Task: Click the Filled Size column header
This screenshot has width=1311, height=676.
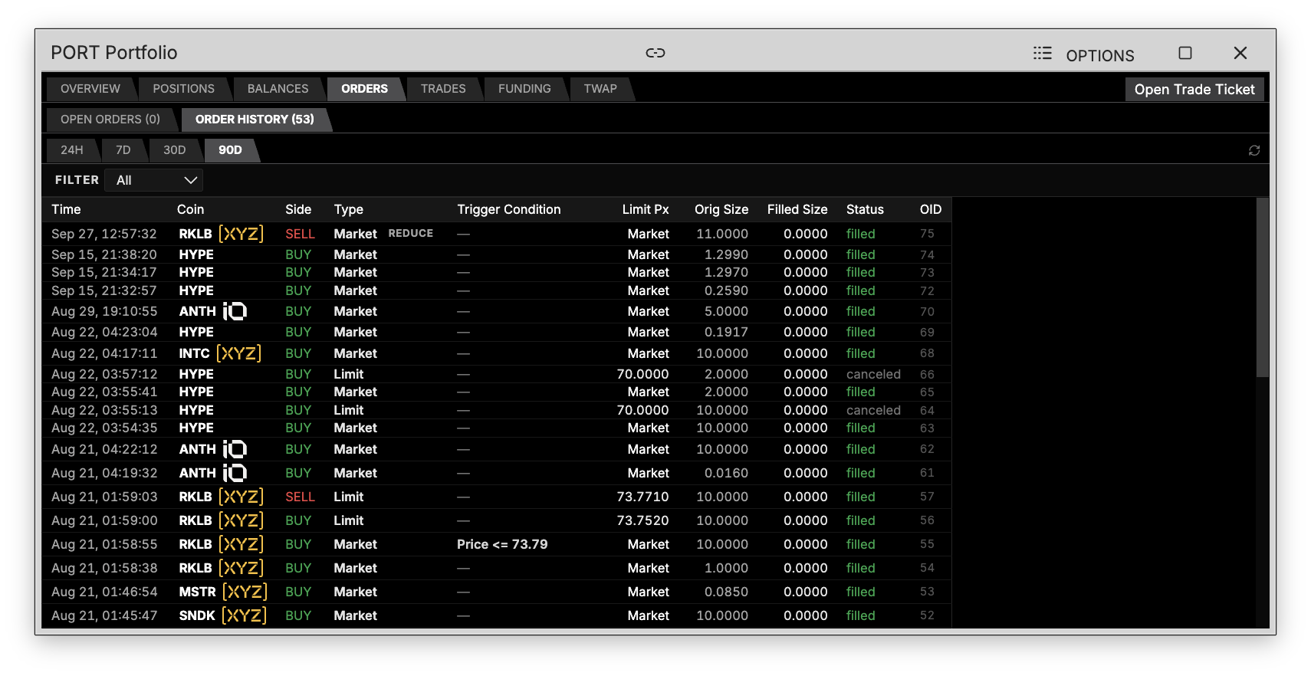Action: pos(797,209)
